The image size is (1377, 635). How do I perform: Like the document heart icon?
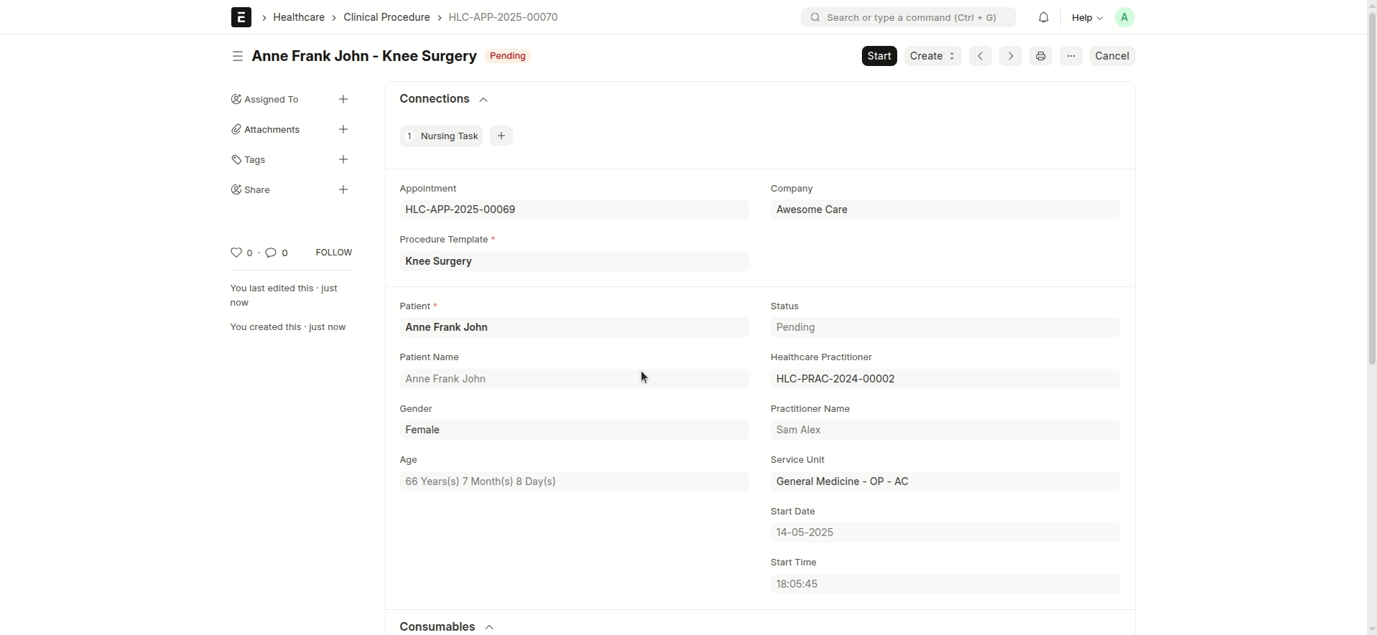coord(236,253)
